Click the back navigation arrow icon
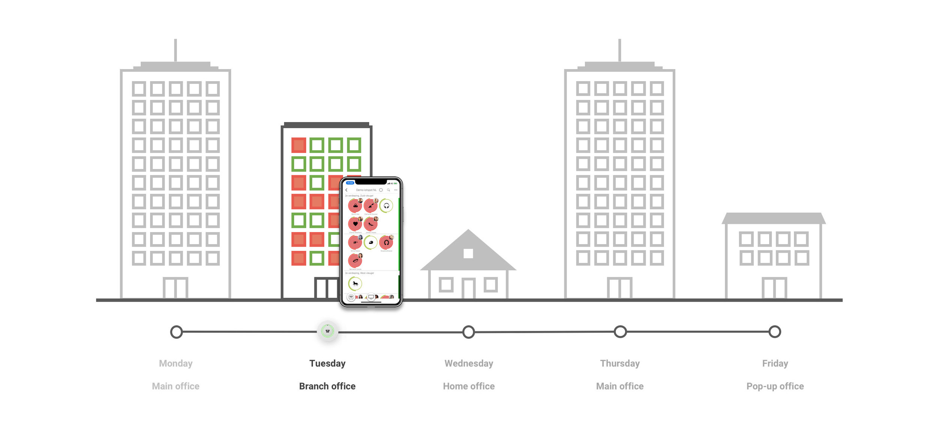Viewport: 938px width, 436px height. click(348, 190)
